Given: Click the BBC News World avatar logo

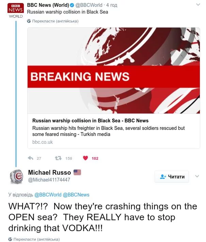Looking at the screenshot, I should pos(15,11).
